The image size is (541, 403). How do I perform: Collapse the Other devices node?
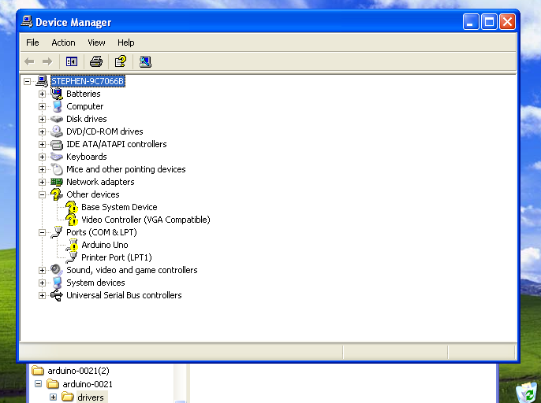42,194
